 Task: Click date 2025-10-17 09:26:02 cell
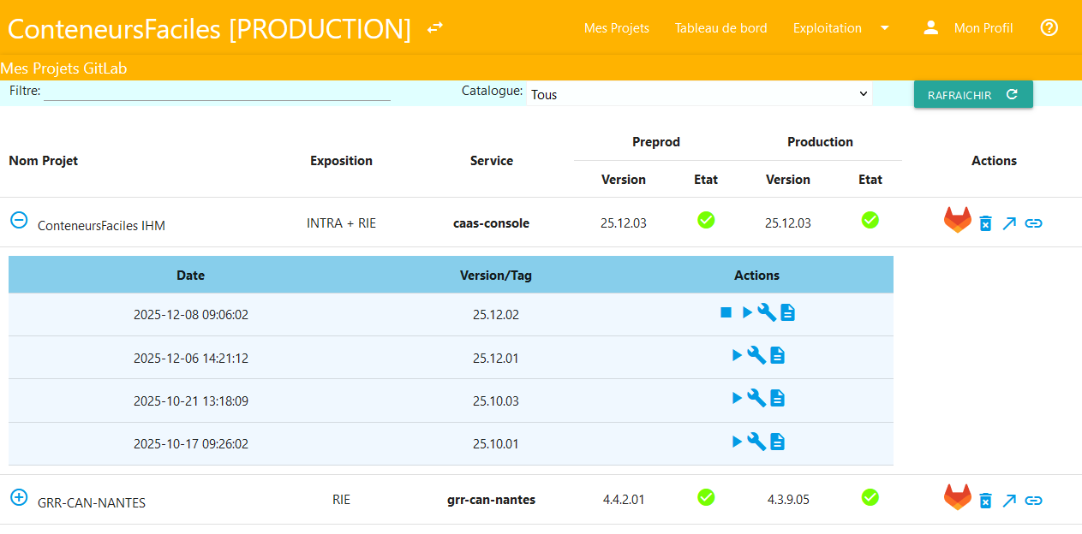(191, 444)
